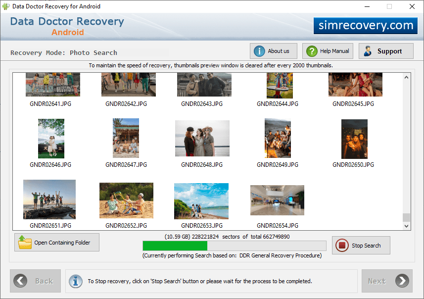The width and height of the screenshot is (424, 299).
Task: Click file name GNDR02649.JPG
Action: click(278, 165)
